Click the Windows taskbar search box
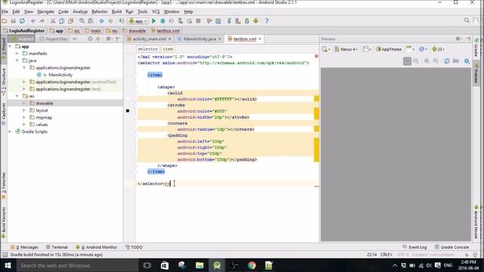The height and width of the screenshot is (272, 484). tap(77, 265)
